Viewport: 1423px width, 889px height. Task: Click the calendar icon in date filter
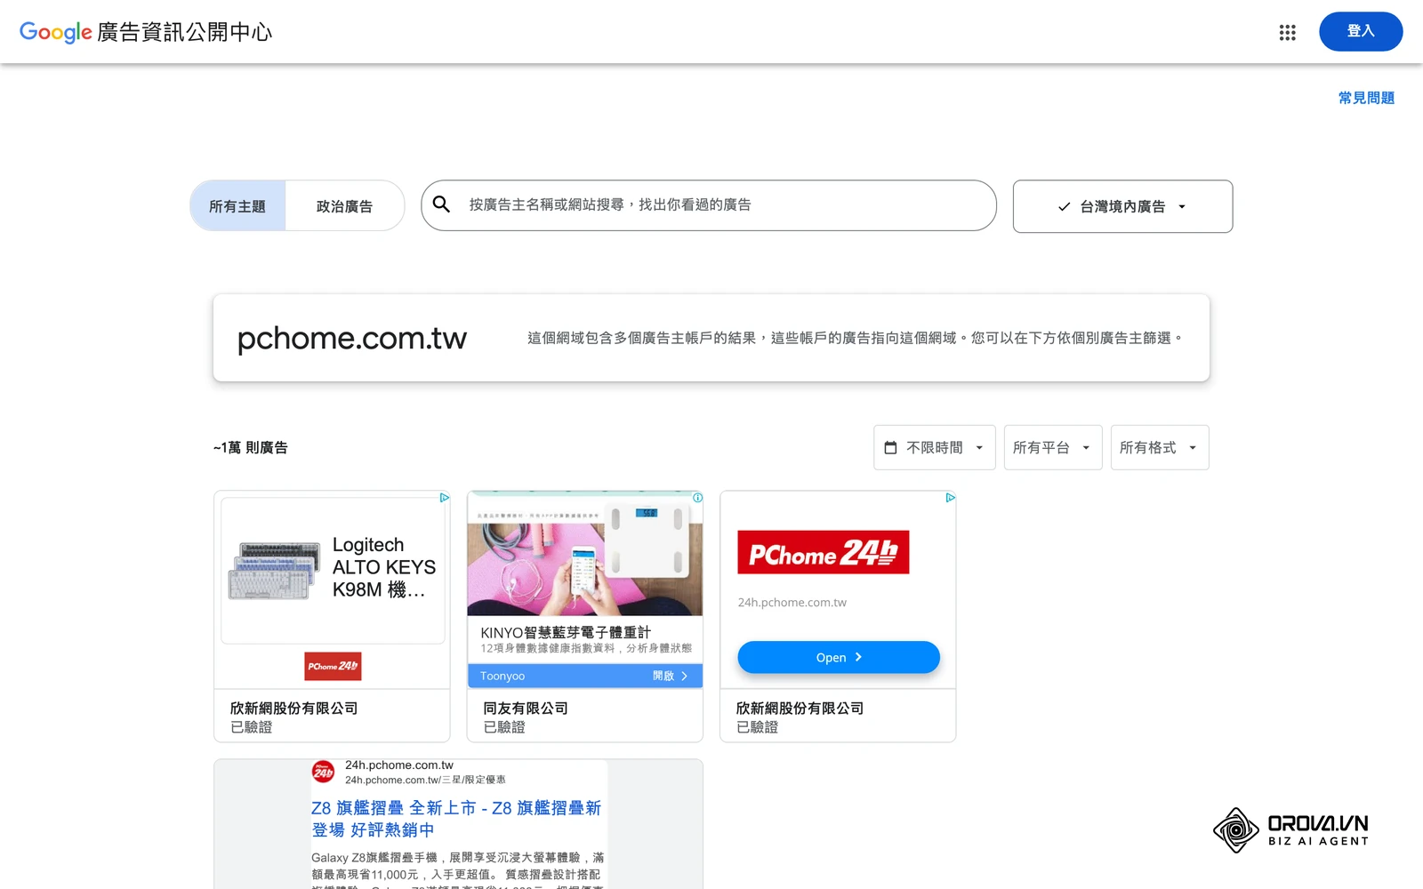[x=890, y=447]
